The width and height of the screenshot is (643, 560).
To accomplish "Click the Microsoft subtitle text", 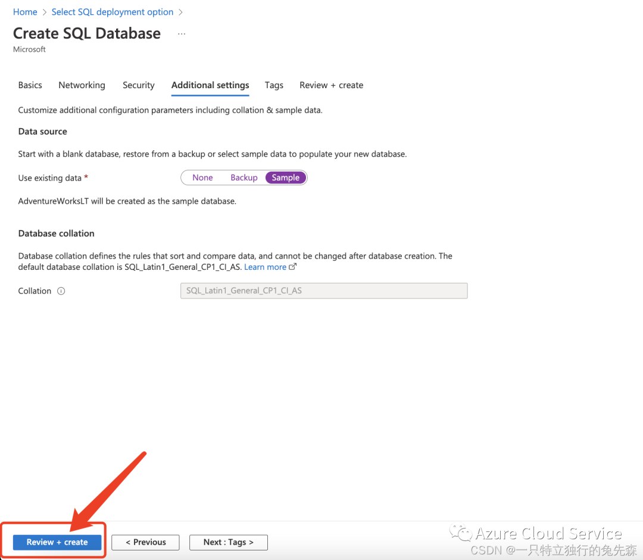I will [29, 49].
